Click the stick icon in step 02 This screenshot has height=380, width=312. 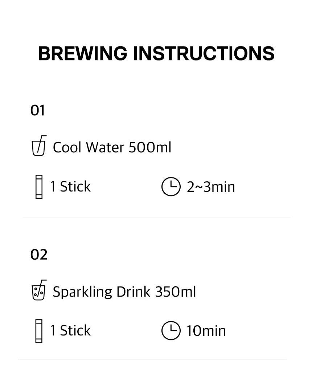39,331
